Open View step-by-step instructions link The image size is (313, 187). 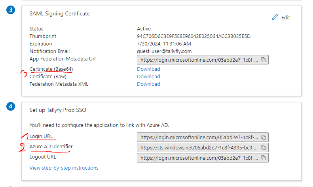click(64, 168)
